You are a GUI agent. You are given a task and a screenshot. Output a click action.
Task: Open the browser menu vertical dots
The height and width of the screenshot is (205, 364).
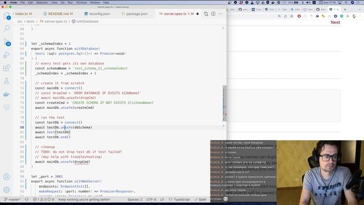(x=360, y=17)
